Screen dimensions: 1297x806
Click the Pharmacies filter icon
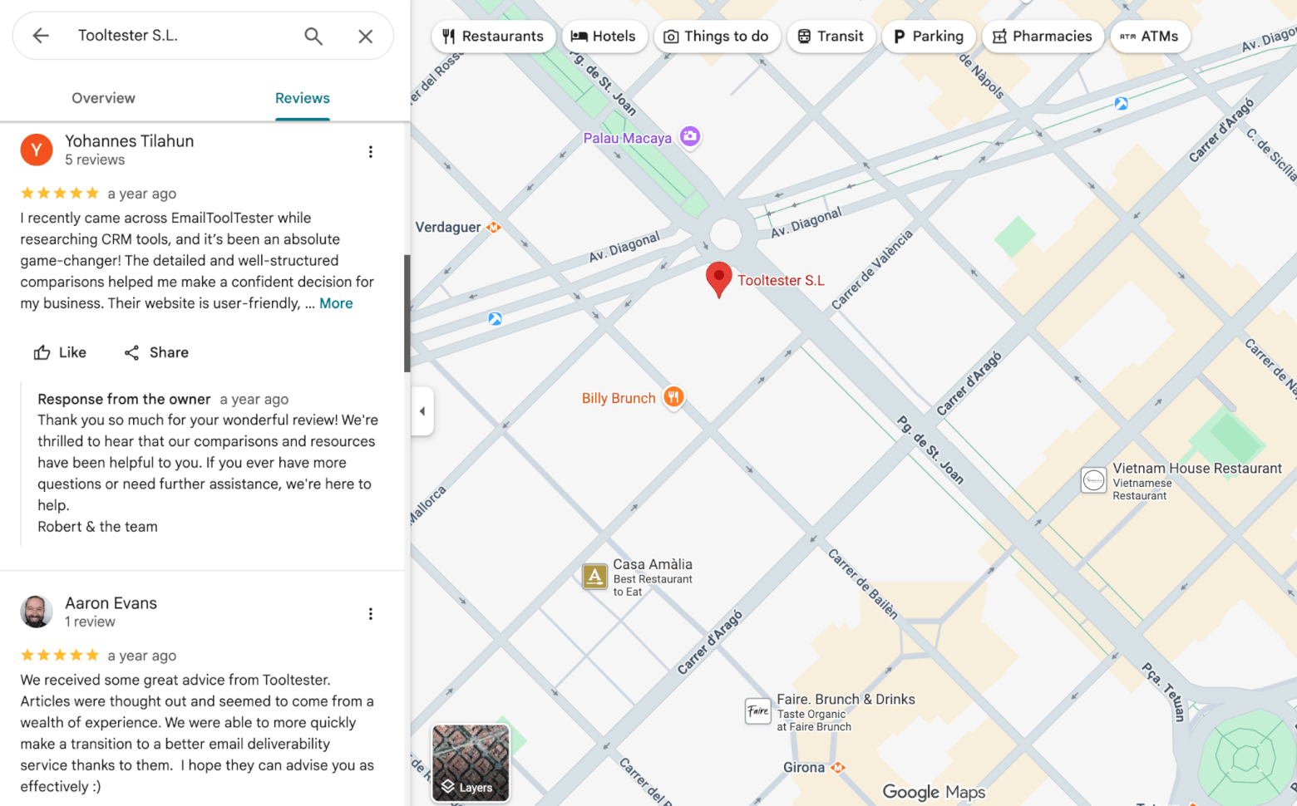coord(999,36)
